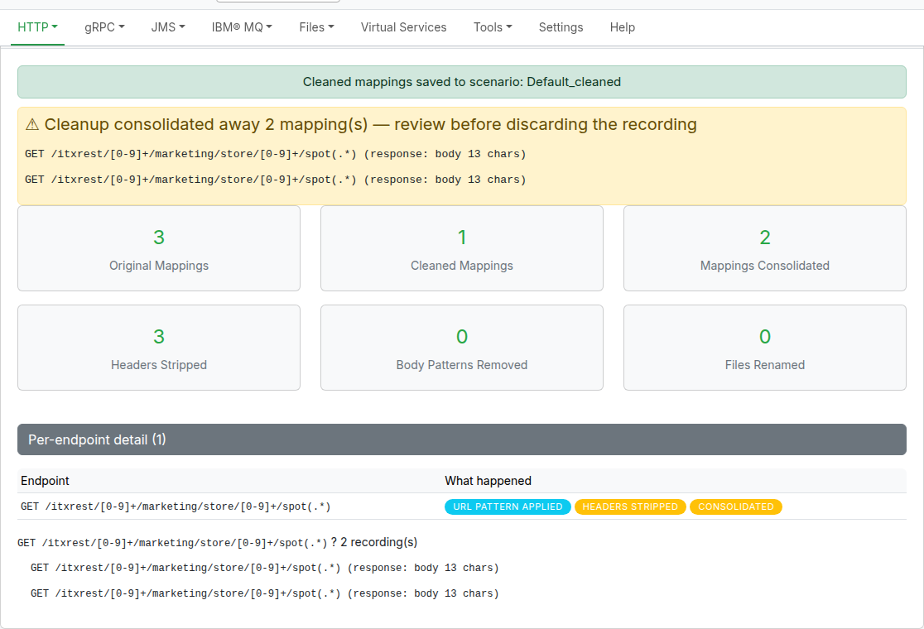This screenshot has height=629, width=924.
Task: Select the 'Cleanup consolidated away 2 mapping(s)' heading
Action: click(x=361, y=124)
